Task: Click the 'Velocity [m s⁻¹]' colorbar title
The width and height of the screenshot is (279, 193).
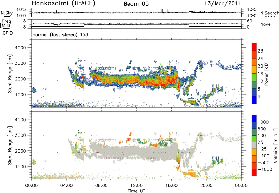Action: point(276,145)
